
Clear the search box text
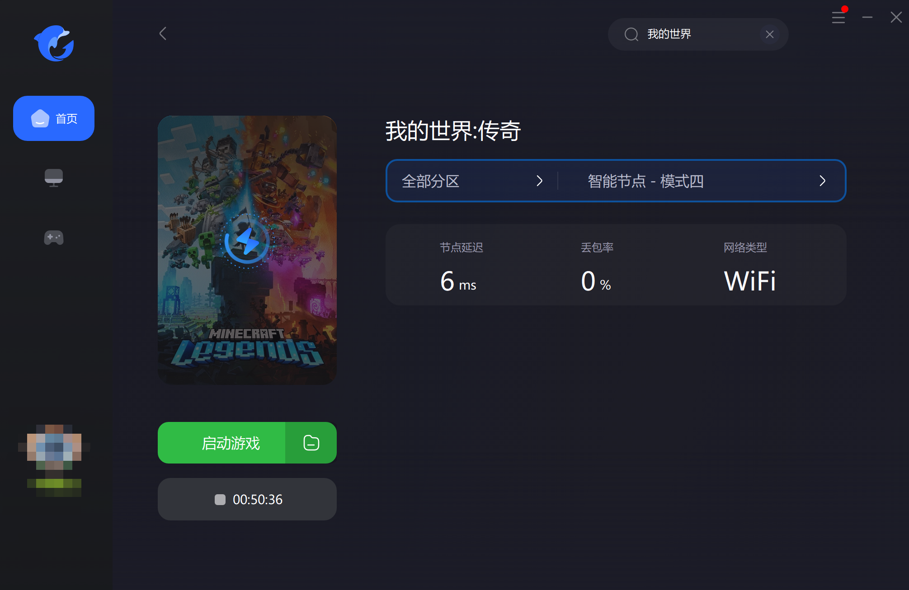770,34
